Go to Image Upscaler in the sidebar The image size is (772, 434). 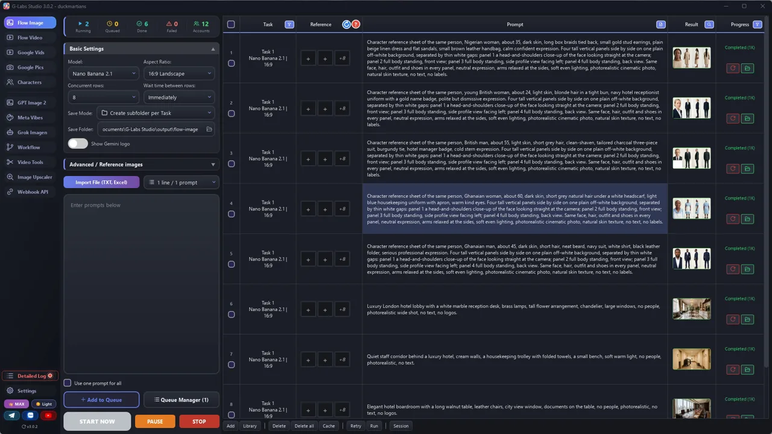(x=30, y=177)
